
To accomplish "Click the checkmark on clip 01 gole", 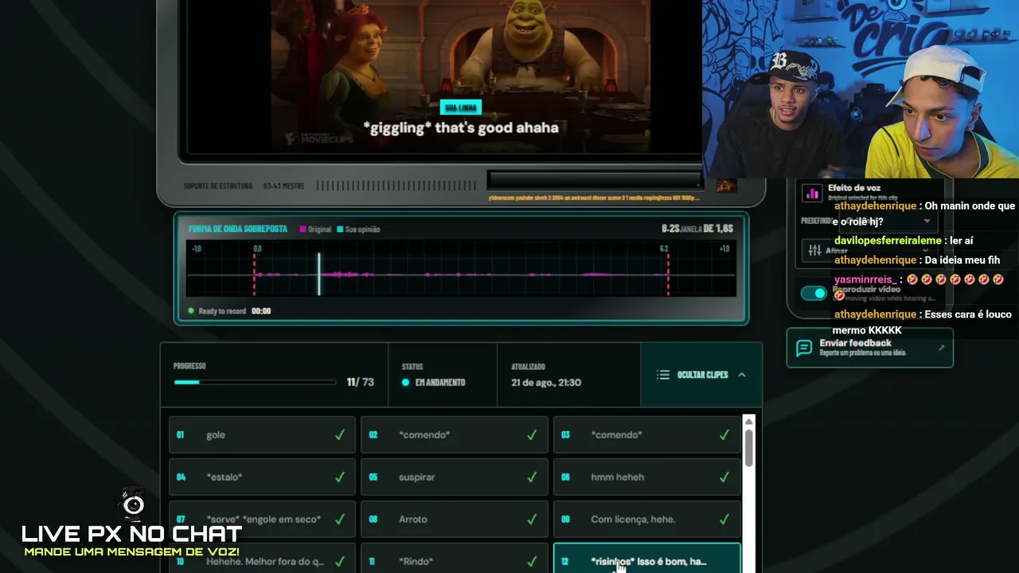I will pyautogui.click(x=340, y=435).
